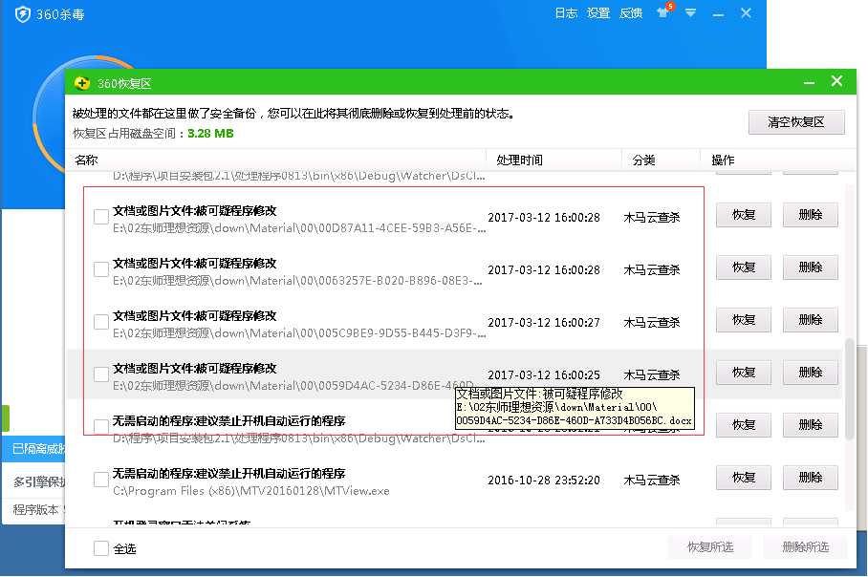Click the 恢复所选 button
The width and height of the screenshot is (868, 577).
pyautogui.click(x=710, y=547)
